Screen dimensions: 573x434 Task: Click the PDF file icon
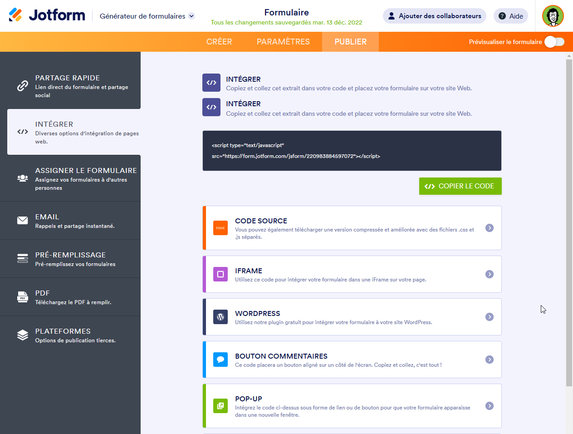point(23,297)
